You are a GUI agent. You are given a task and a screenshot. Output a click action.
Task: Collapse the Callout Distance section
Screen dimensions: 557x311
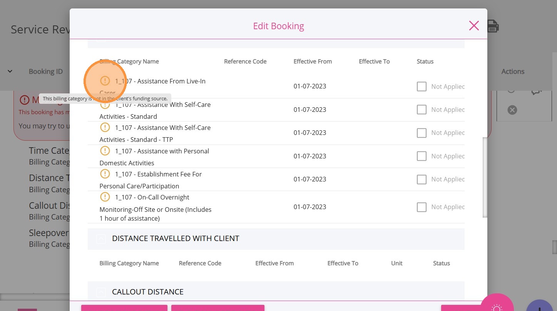101,292
